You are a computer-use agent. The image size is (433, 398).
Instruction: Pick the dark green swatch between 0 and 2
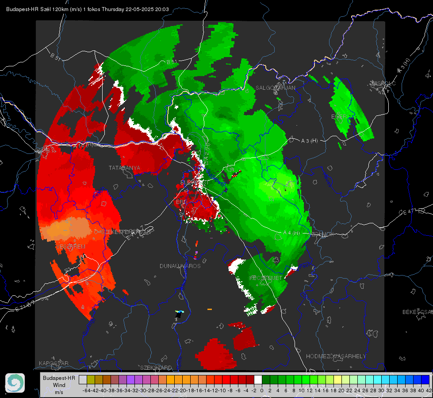point(266,379)
